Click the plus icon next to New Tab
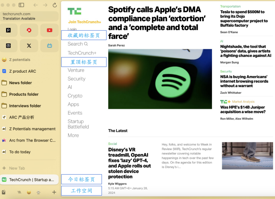The height and width of the screenshot is (199, 275). pyautogui.click(x=4, y=168)
